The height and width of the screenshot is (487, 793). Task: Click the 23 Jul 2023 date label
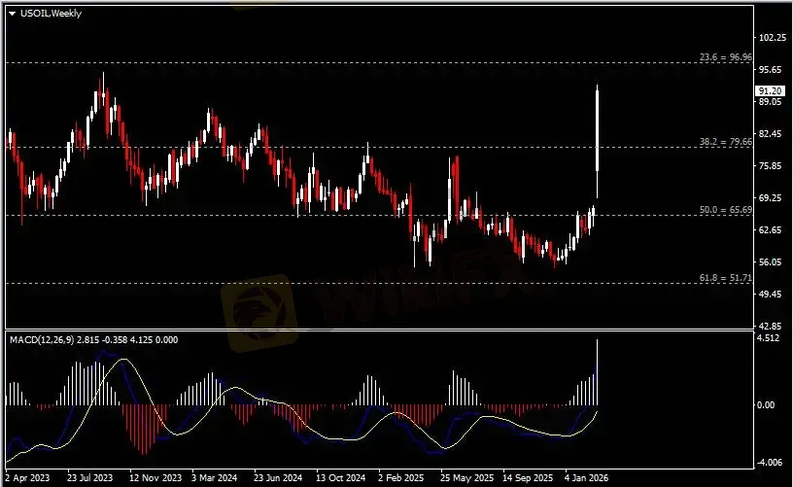pyautogui.click(x=90, y=478)
